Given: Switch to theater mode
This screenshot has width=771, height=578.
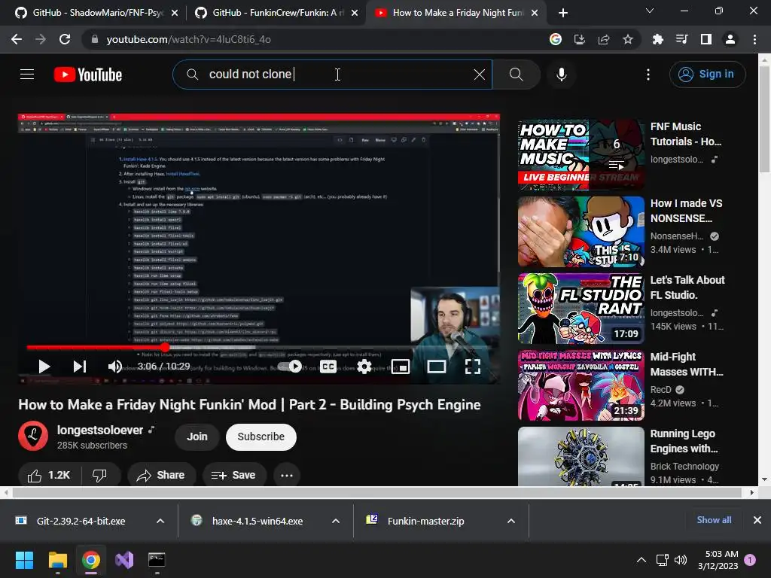Looking at the screenshot, I should (437, 367).
